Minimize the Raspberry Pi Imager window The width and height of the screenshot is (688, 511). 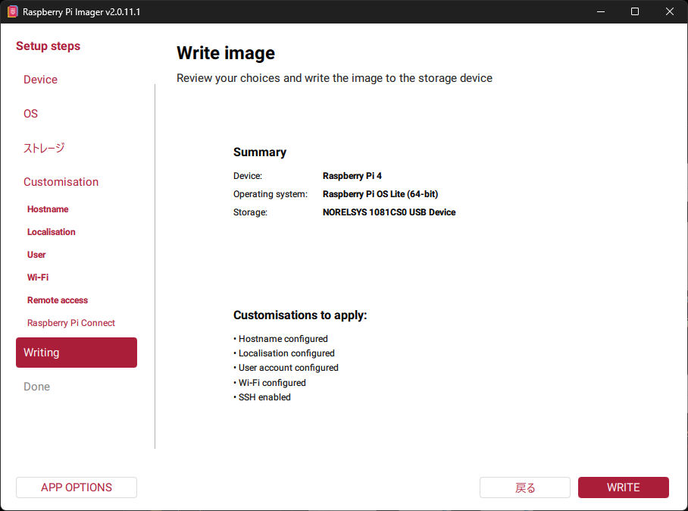[601, 12]
